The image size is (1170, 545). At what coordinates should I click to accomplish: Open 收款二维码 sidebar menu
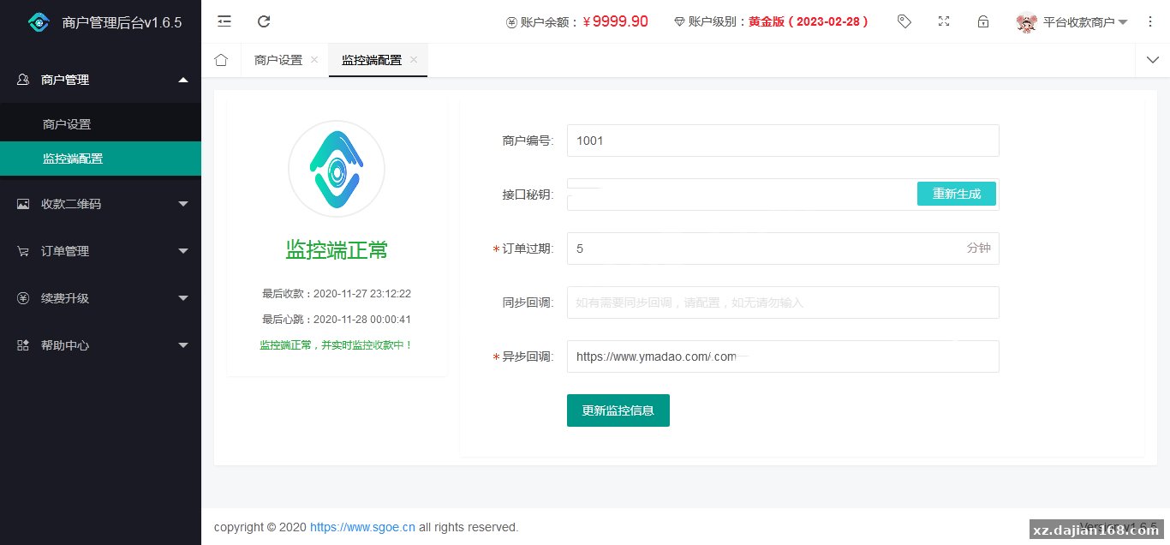[x=100, y=204]
